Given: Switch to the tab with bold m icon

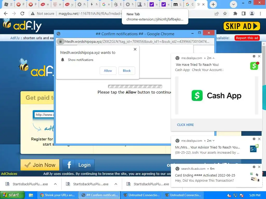Looking at the screenshot, I should (x=177, y=4).
